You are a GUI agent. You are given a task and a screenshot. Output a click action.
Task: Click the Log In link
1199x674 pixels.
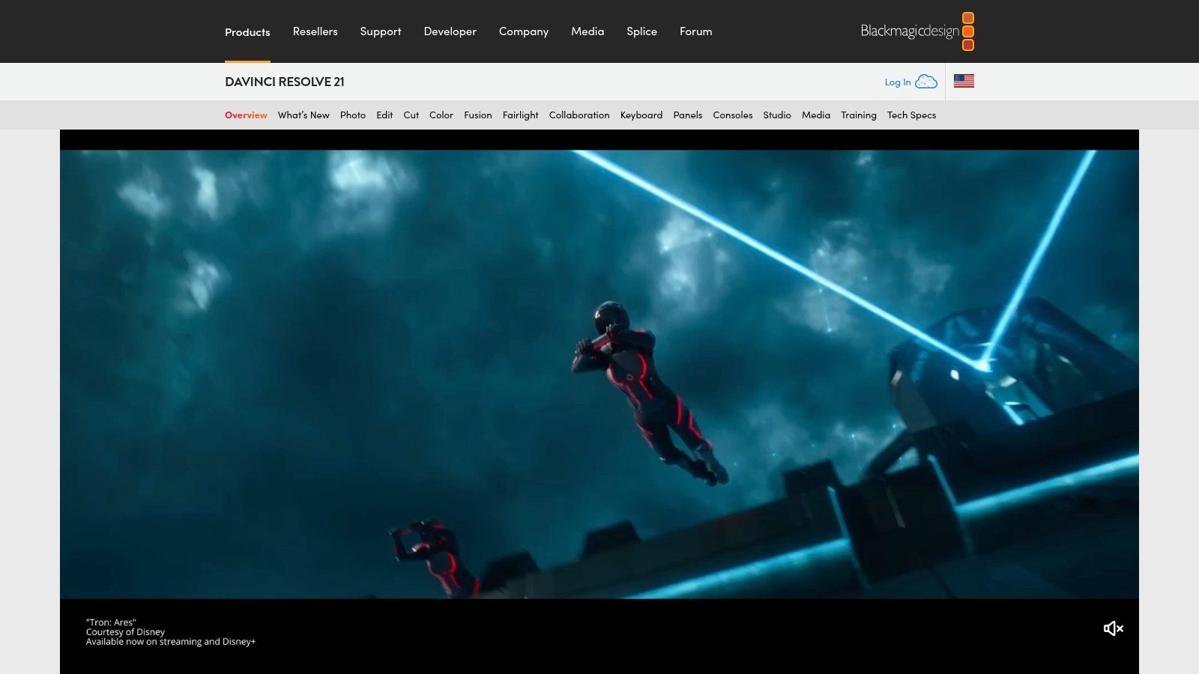(898, 82)
